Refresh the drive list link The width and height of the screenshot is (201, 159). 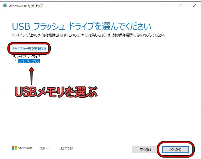(x=29, y=49)
